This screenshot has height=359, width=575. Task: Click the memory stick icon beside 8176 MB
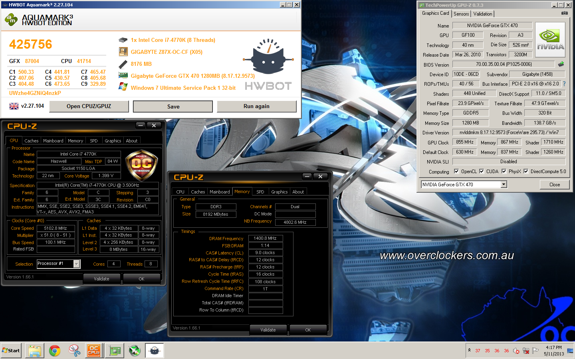point(123,64)
